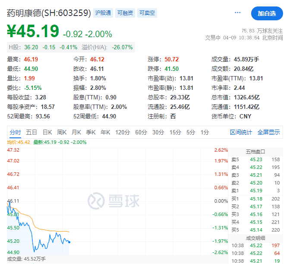Click the 52周最高 value 93.56

43,116
